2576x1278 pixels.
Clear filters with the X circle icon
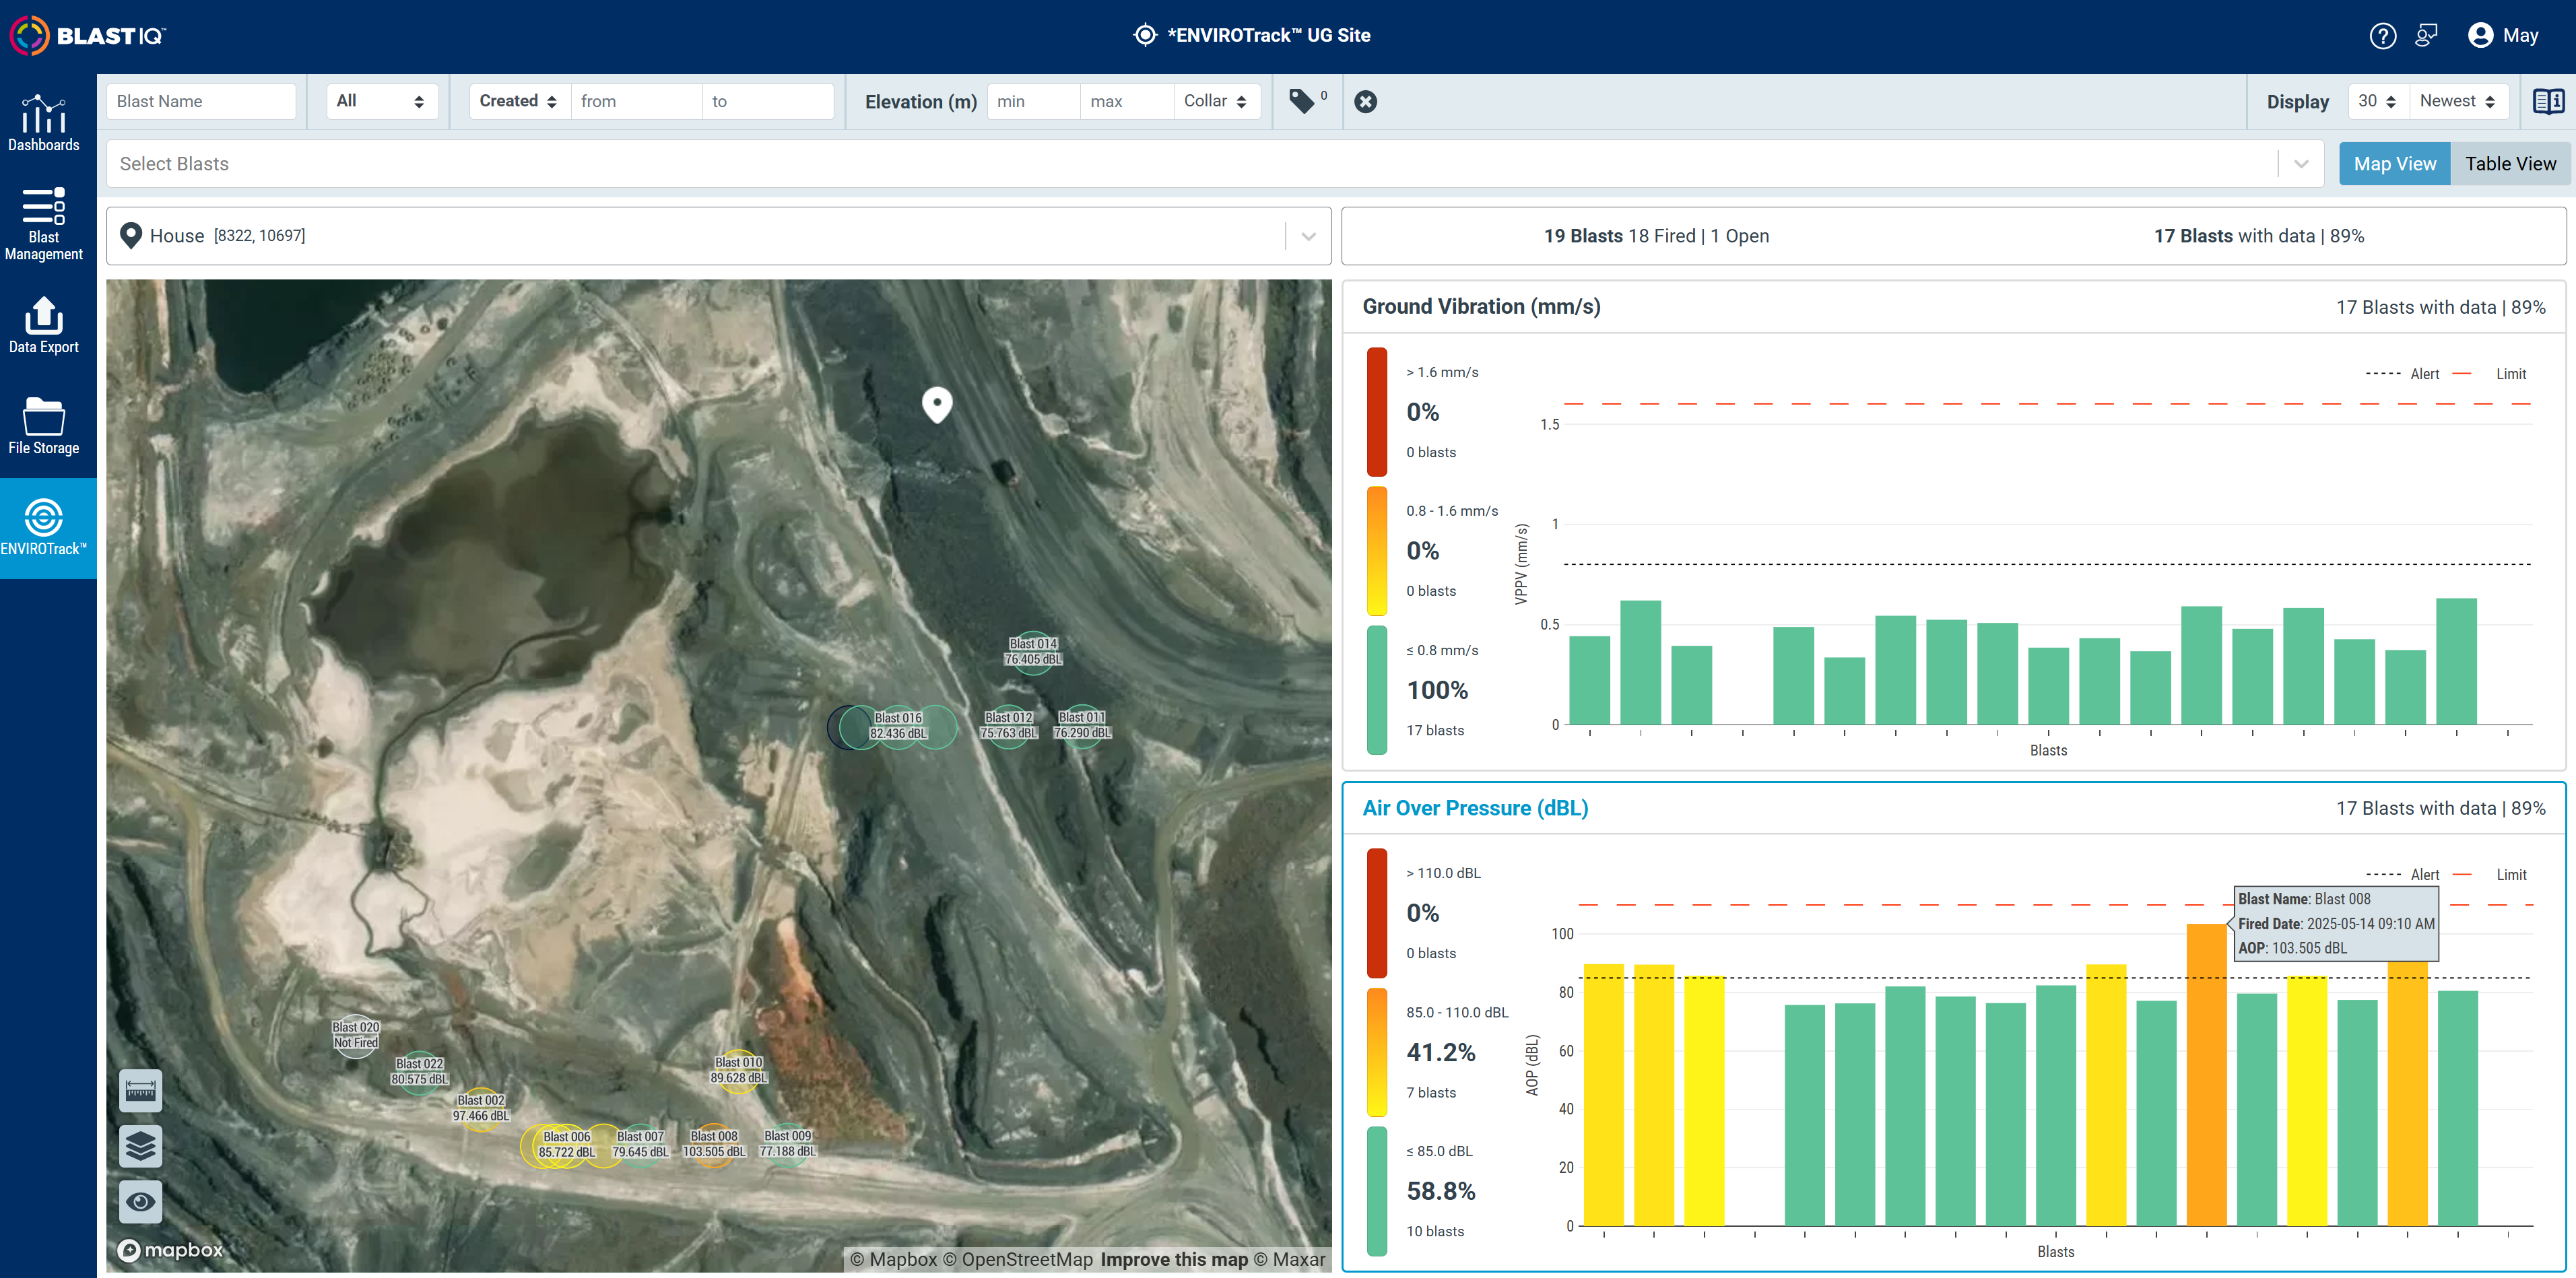[x=1366, y=102]
